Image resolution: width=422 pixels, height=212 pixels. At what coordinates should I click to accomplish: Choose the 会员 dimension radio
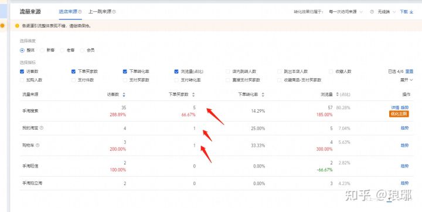[82, 51]
